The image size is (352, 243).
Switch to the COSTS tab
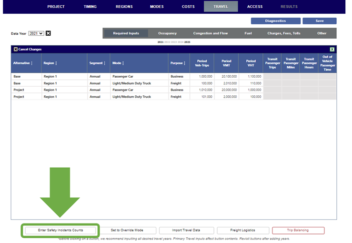point(188,7)
